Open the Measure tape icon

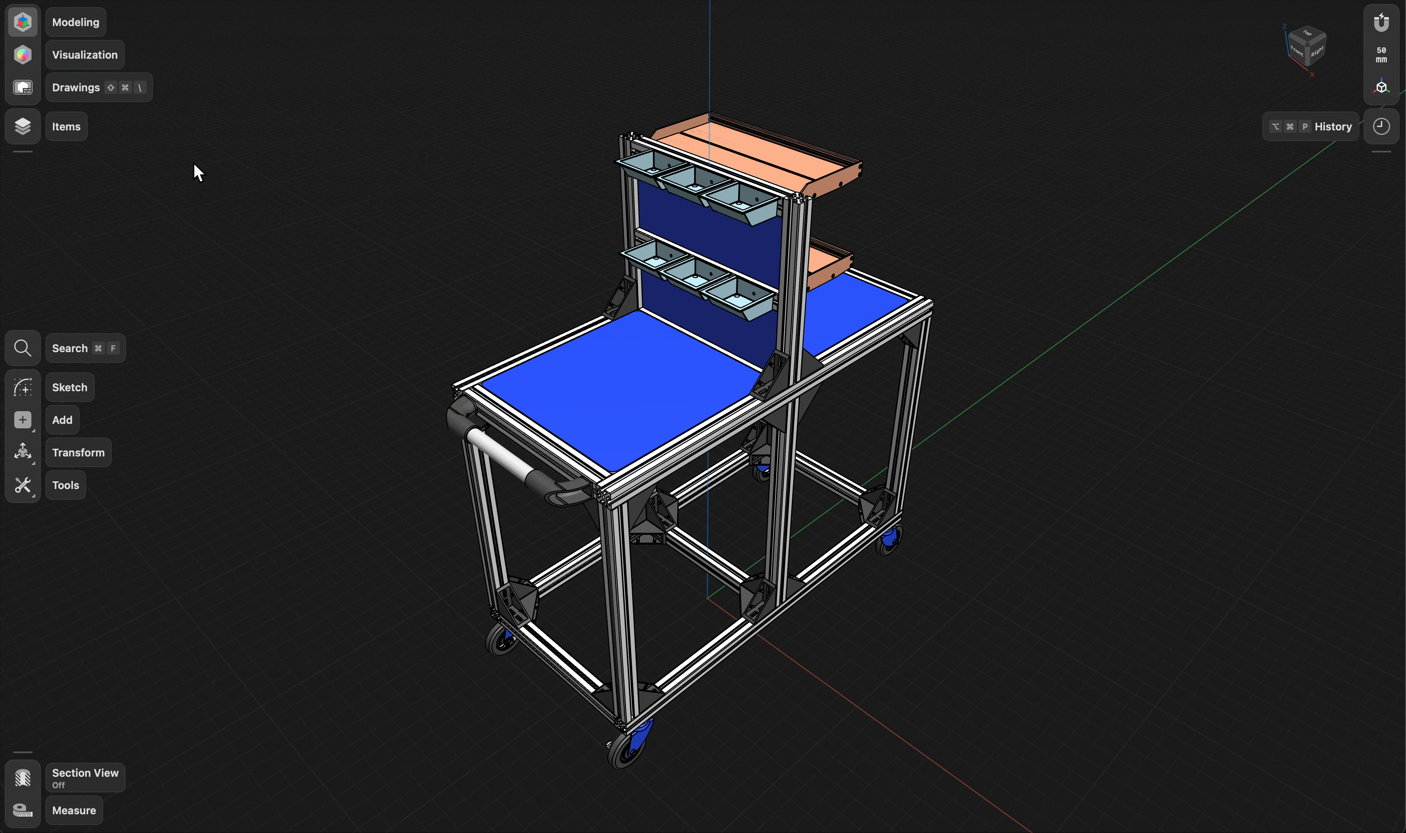coord(22,811)
